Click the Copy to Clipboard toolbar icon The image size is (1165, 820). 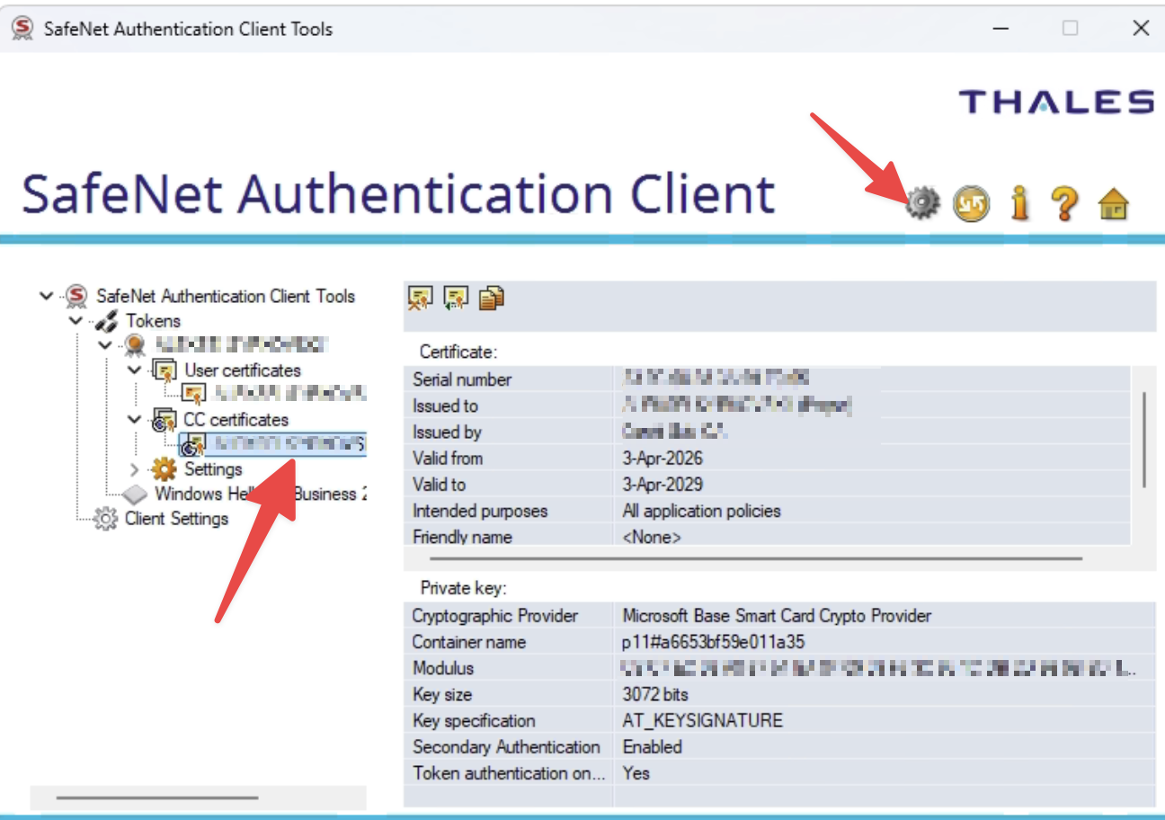click(491, 298)
